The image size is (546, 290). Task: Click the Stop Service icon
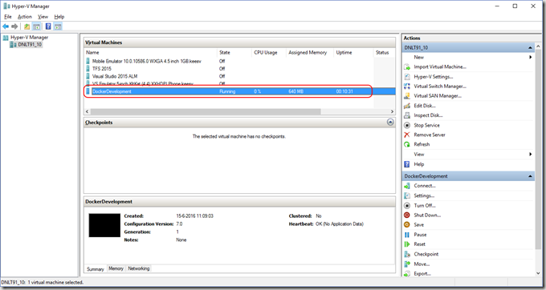[407, 125]
